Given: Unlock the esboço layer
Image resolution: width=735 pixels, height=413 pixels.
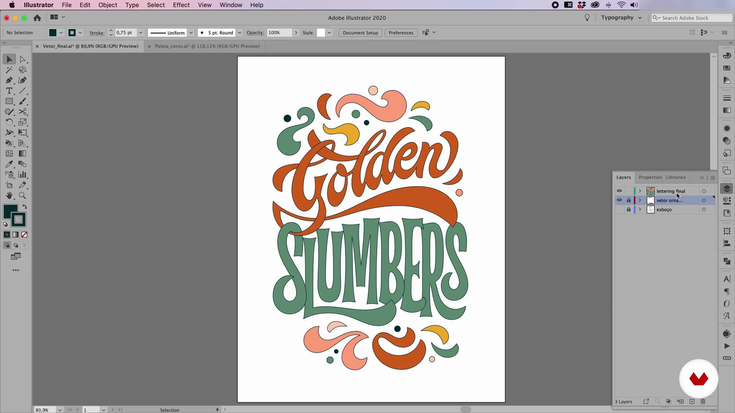Looking at the screenshot, I should tap(629, 210).
